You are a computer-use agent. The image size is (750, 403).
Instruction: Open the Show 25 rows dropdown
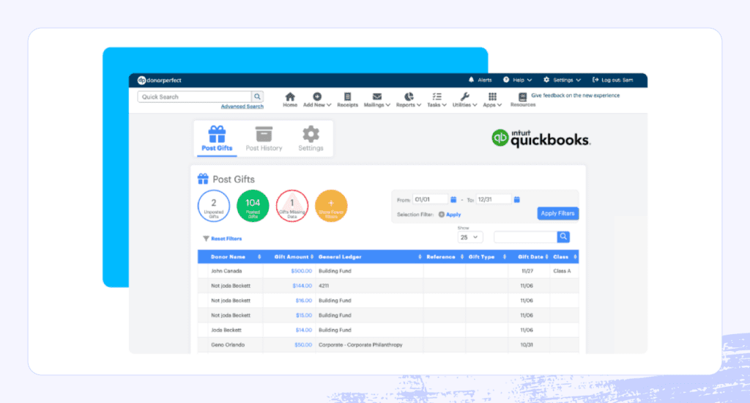[469, 237]
